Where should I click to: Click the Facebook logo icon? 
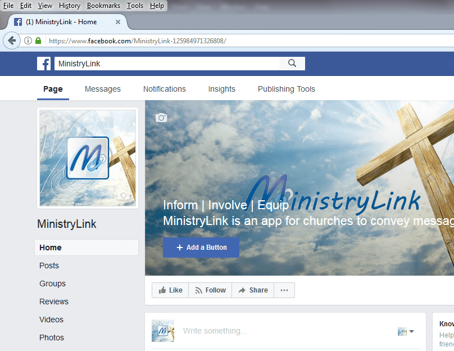tap(44, 64)
